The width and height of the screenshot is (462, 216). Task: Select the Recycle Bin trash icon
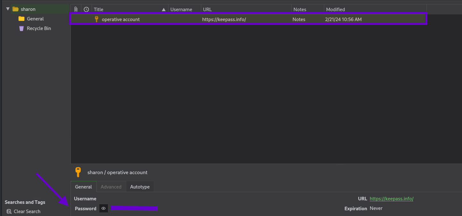[x=21, y=28]
